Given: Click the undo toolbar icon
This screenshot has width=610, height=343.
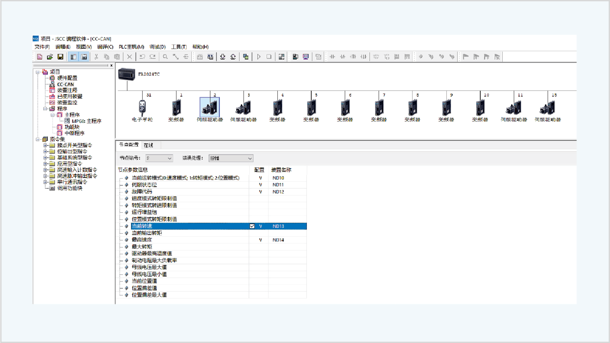Looking at the screenshot, I should click(x=142, y=56).
